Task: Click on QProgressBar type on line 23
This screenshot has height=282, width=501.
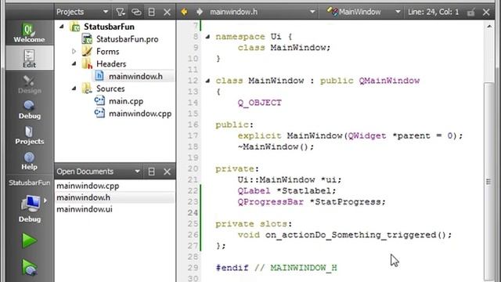Action: [270, 202]
